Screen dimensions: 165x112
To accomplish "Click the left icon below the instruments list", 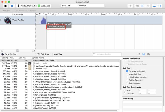I will click(x=2, y=51).
